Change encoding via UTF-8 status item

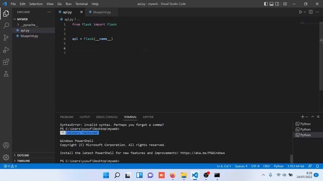(x=255, y=166)
